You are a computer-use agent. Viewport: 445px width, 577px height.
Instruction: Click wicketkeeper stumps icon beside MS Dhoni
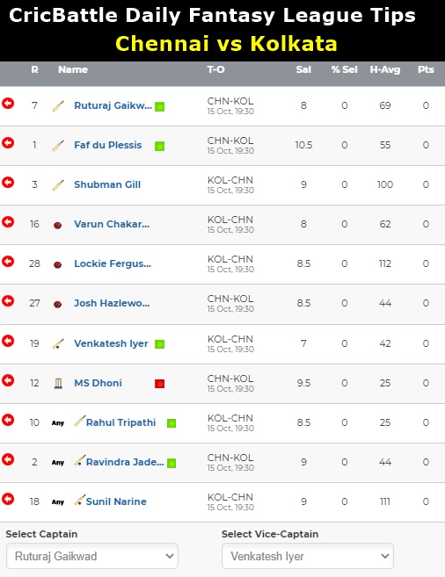coord(58,384)
